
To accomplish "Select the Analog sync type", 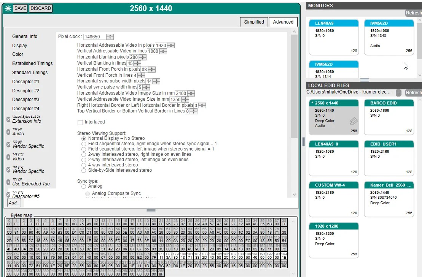I will pyautogui.click(x=84, y=187).
